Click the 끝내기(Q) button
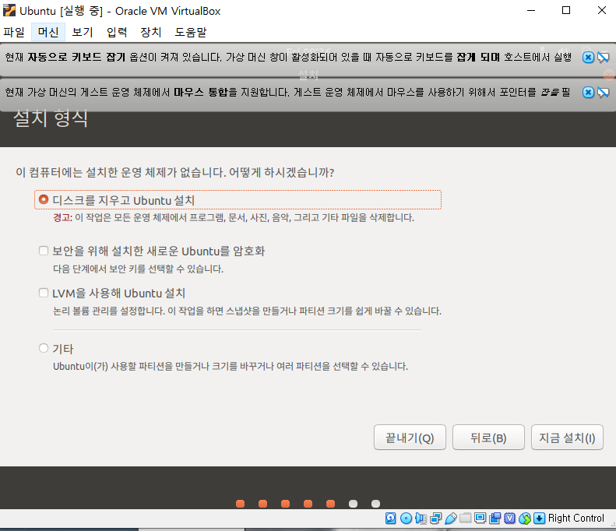 pos(410,437)
